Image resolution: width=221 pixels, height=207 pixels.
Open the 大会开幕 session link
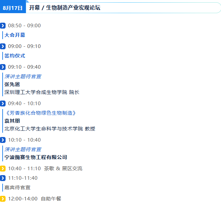[x=15, y=35]
